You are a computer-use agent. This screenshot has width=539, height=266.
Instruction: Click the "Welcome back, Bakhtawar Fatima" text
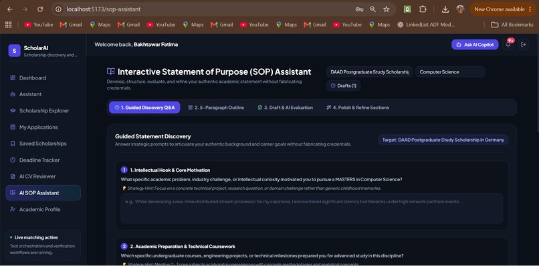136,44
